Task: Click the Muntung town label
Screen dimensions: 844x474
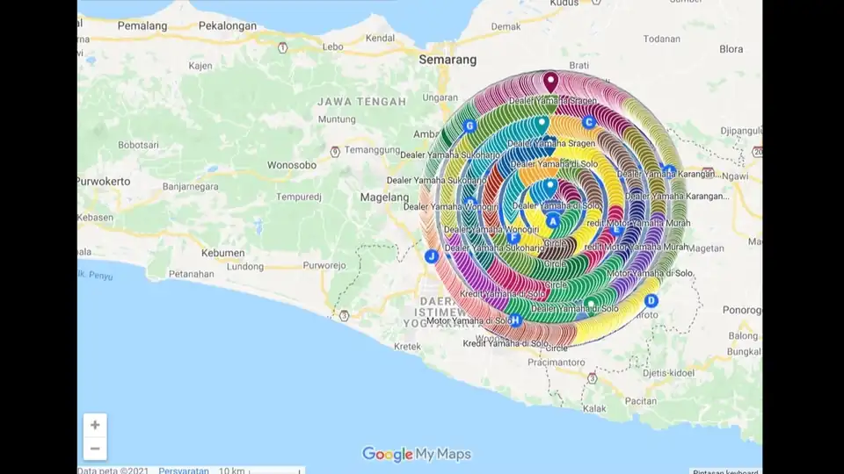Action: pyautogui.click(x=337, y=119)
